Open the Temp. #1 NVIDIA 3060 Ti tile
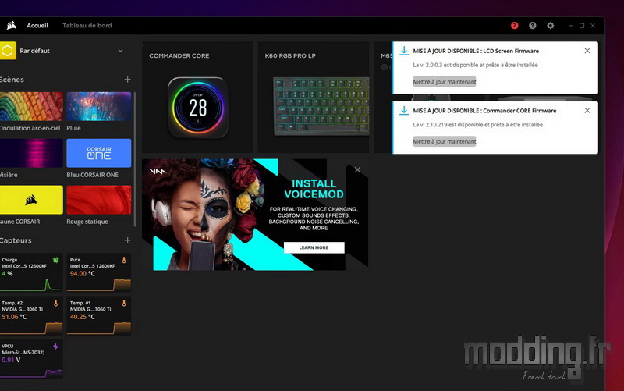 [x=99, y=316]
